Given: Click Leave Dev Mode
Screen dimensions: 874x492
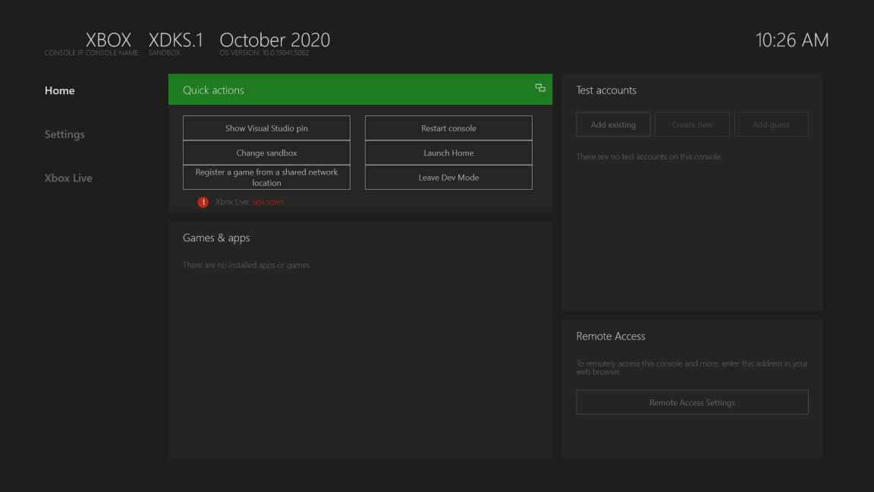Looking at the screenshot, I should (x=448, y=177).
